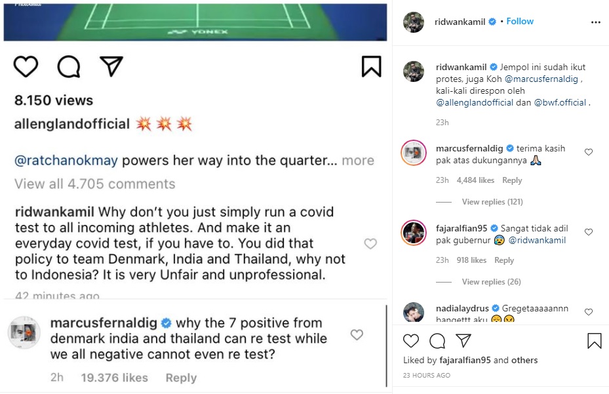This screenshot has height=394, width=609.
Task: Expand View replies (121) under marcusfernaldig
Action: [x=492, y=202]
